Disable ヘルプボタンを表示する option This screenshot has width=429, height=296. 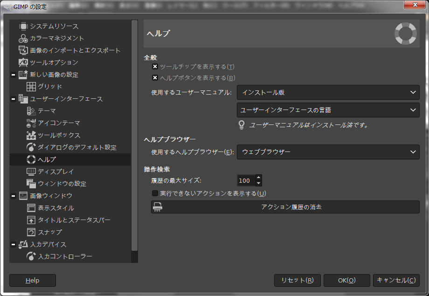[x=154, y=77]
